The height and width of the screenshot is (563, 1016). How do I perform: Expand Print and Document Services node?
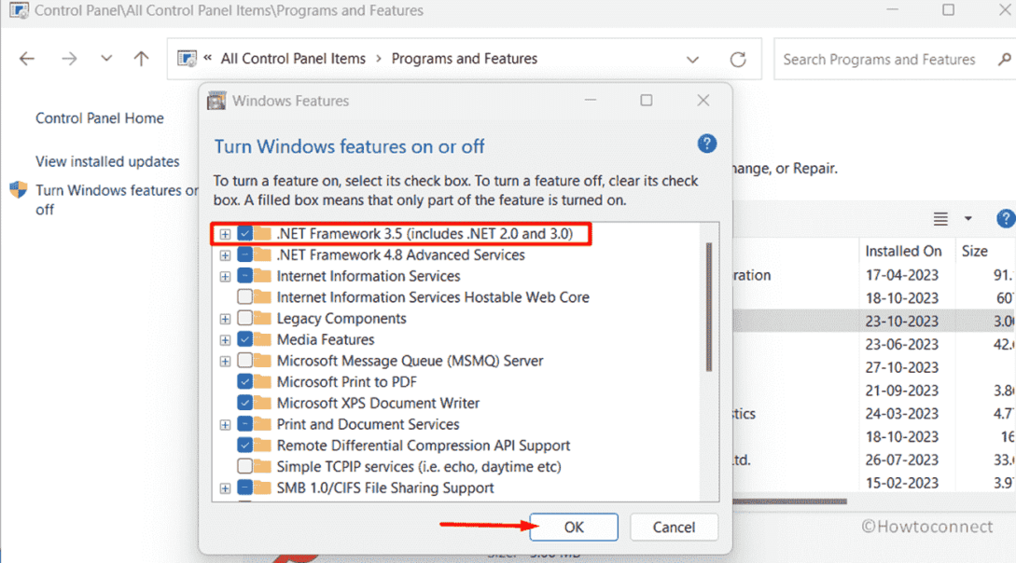[225, 425]
